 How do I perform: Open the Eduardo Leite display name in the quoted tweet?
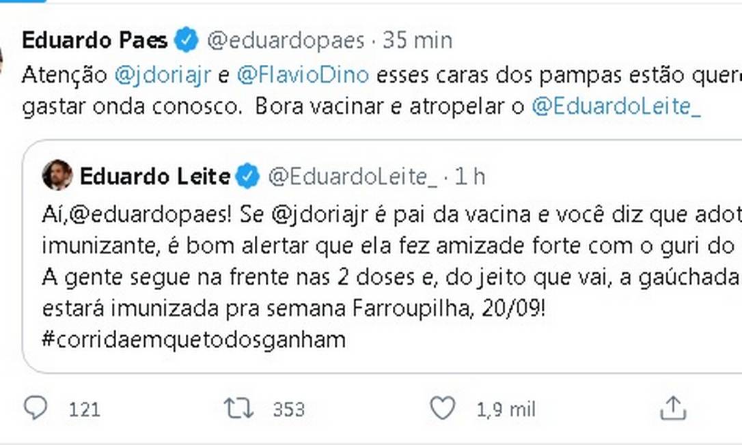(x=155, y=177)
